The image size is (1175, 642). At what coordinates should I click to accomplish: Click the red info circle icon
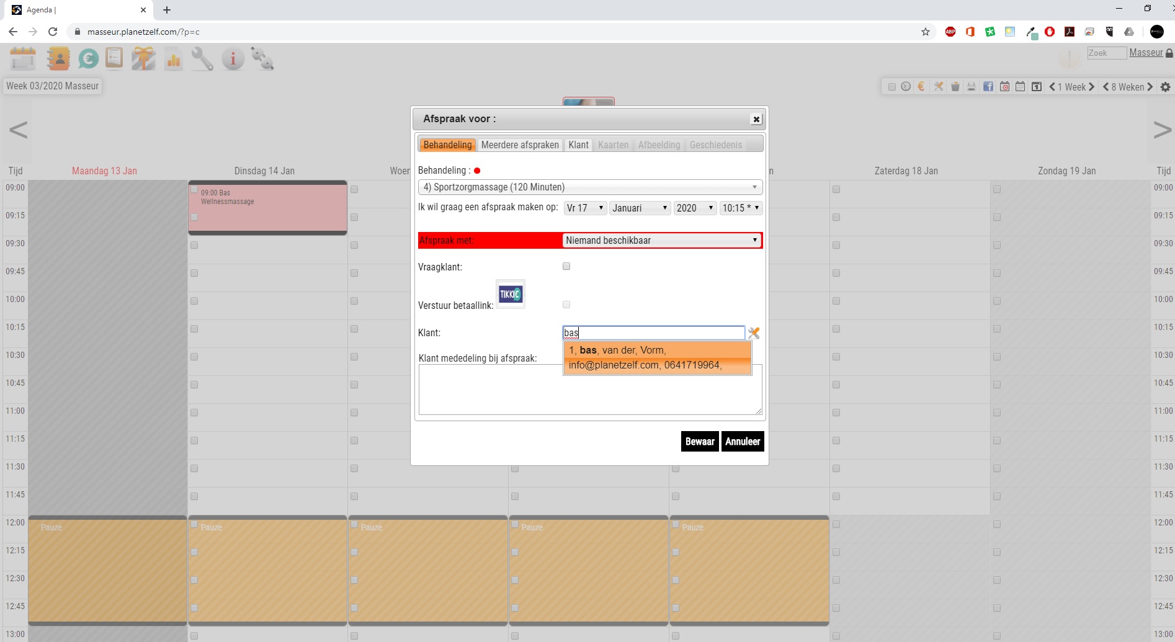click(233, 59)
